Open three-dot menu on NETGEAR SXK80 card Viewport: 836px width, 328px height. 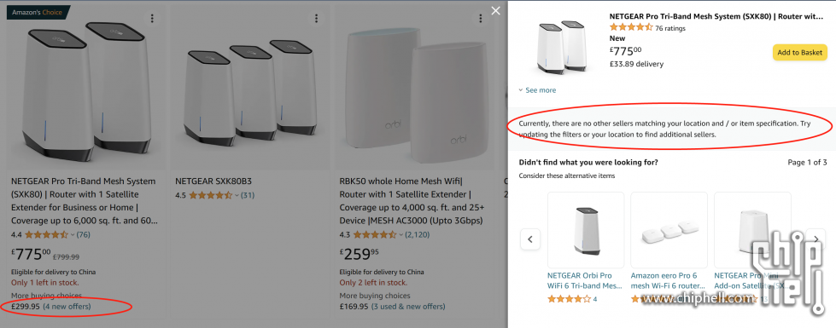(x=153, y=19)
